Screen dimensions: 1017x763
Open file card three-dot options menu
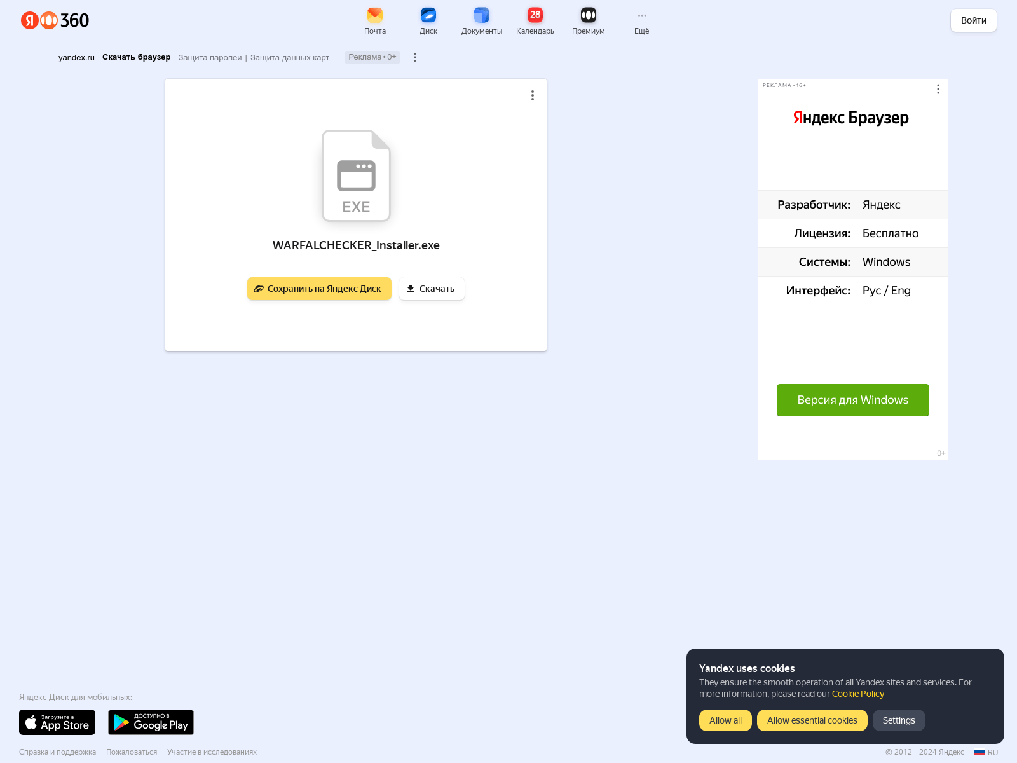pyautogui.click(x=533, y=95)
